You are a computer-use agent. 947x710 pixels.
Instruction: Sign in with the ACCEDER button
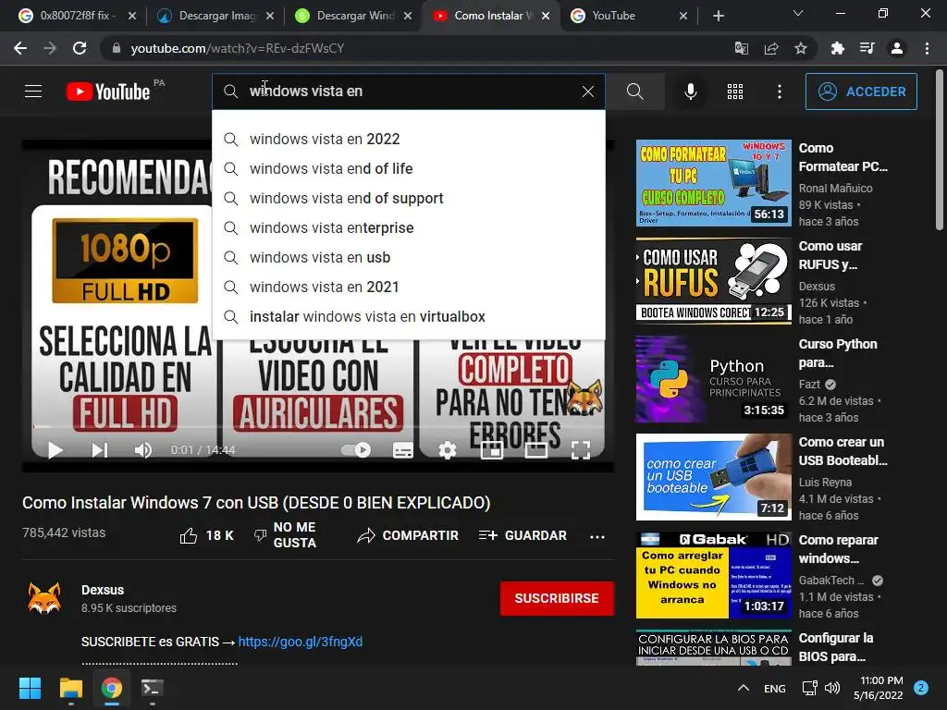[861, 92]
